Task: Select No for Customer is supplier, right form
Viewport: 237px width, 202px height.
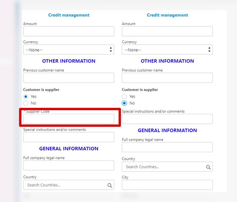Action: (124, 103)
